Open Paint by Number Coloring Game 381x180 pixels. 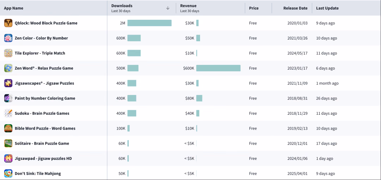(45, 98)
